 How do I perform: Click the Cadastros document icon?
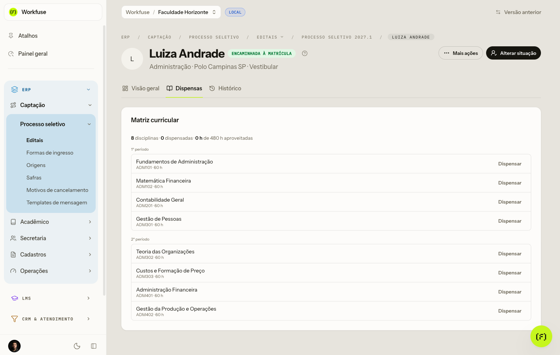(13, 255)
